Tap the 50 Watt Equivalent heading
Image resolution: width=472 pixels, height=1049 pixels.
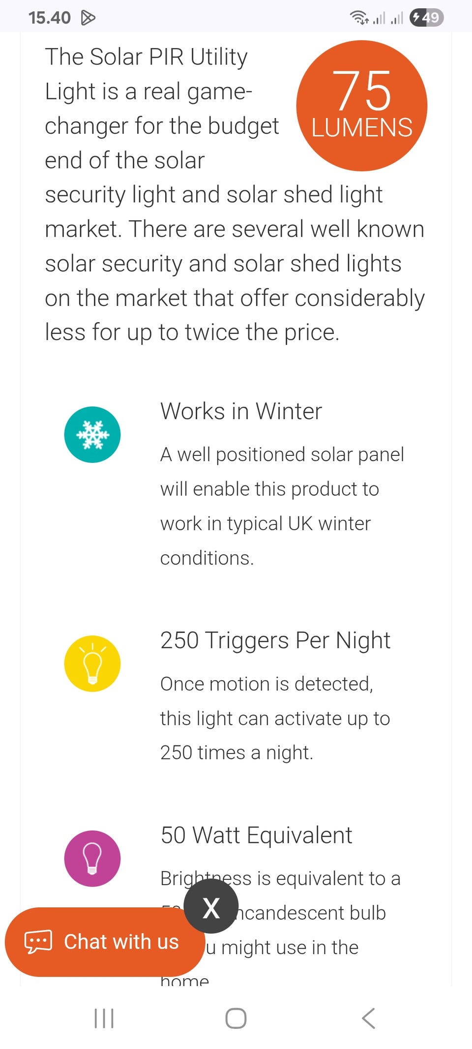(256, 835)
